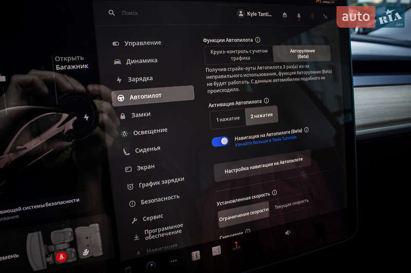
Task: Tap the volume speaker icon
Action: [288, 232]
